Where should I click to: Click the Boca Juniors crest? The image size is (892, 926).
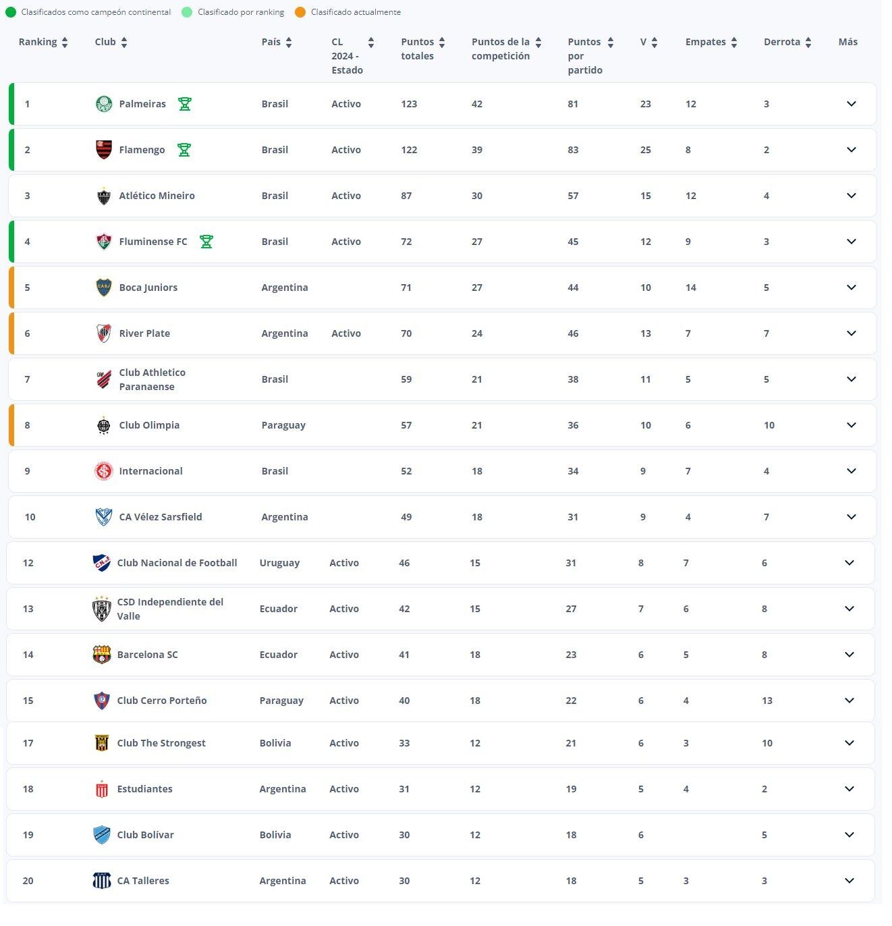tap(104, 288)
